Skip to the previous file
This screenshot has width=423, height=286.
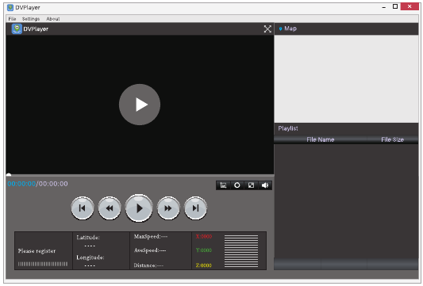[83, 208]
